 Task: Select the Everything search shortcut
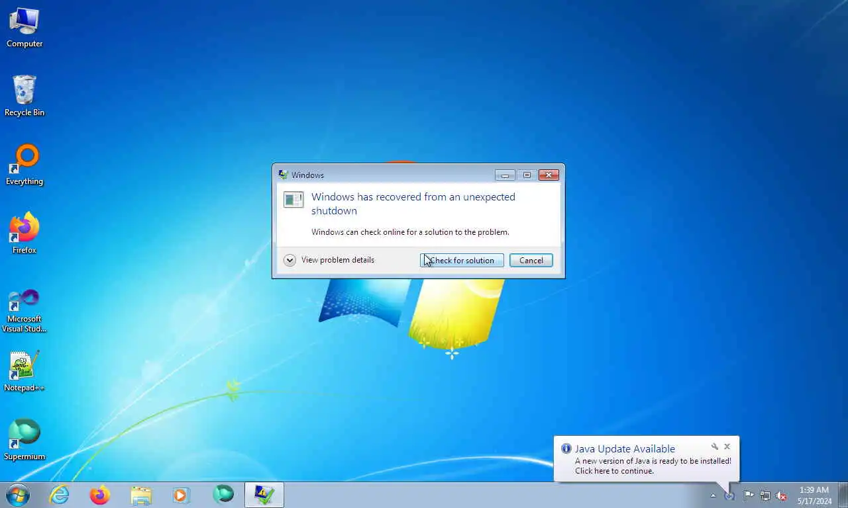pos(25,165)
